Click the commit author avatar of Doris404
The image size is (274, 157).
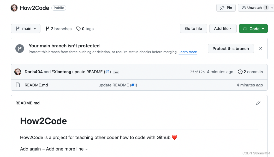pos(18,72)
